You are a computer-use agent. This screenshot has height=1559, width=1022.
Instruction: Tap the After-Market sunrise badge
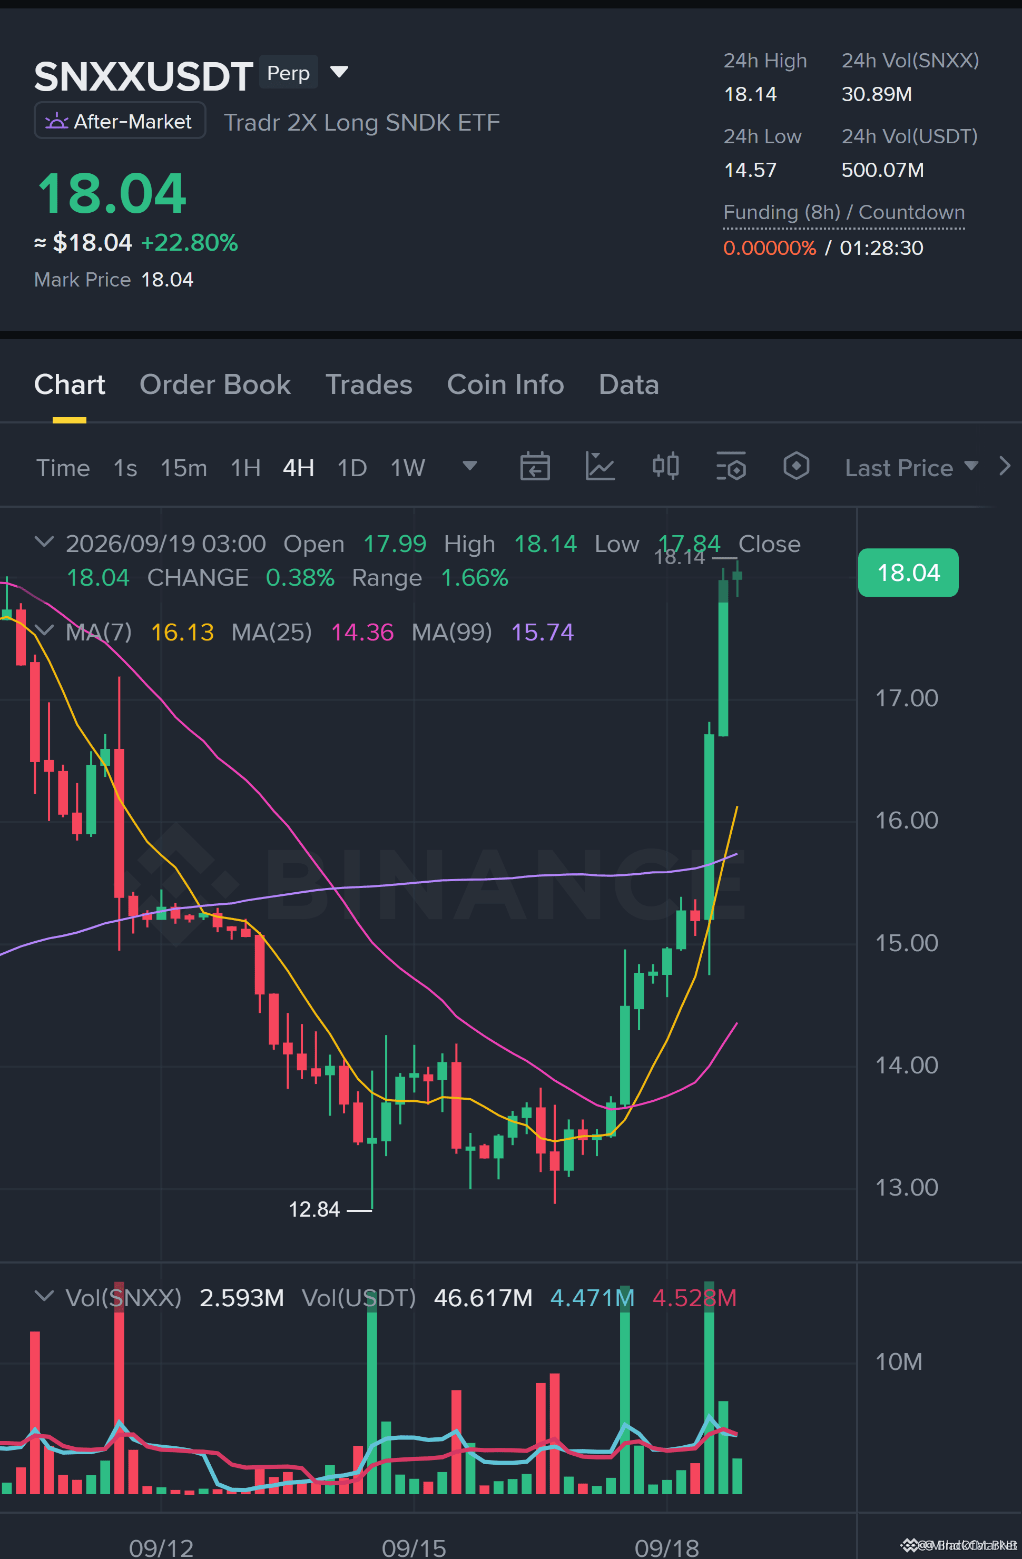coord(120,121)
